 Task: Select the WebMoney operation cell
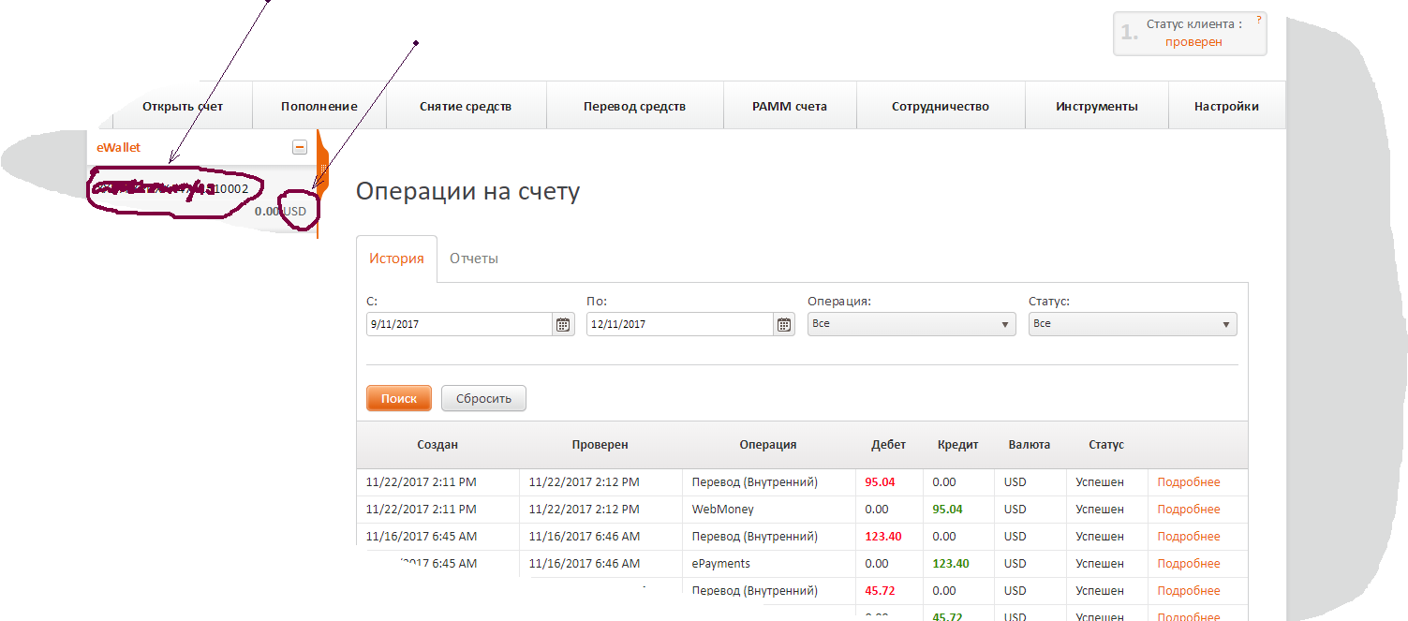tap(722, 510)
